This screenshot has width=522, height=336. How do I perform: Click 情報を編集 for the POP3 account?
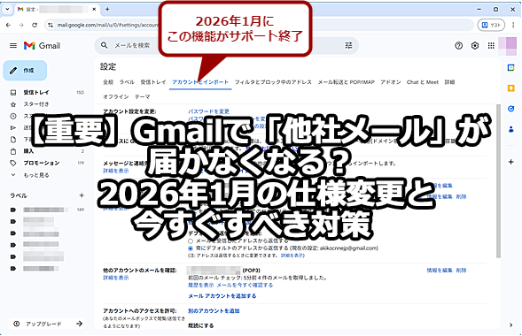pyautogui.click(x=440, y=271)
